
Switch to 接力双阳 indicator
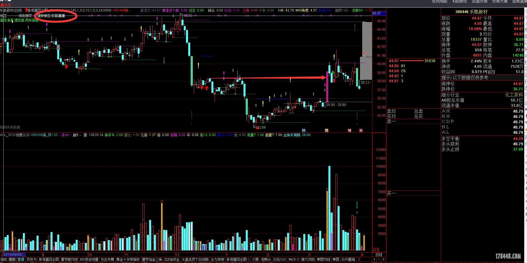click(x=308, y=259)
